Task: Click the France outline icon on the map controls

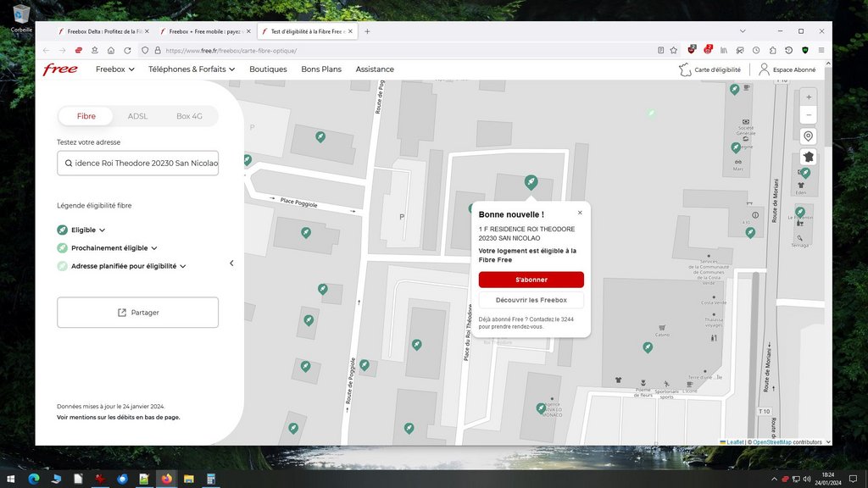Action: click(808, 157)
